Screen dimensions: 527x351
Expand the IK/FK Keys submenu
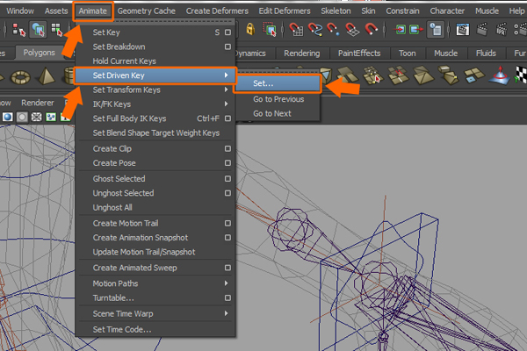(155, 104)
